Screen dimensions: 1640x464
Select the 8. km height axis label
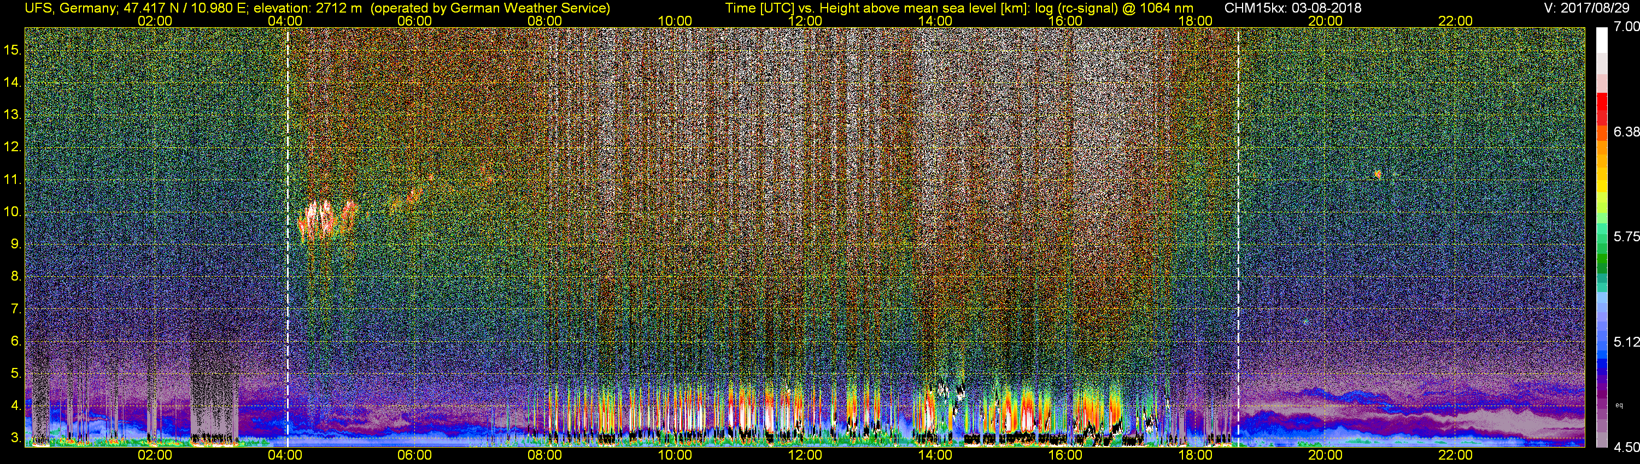(x=16, y=277)
